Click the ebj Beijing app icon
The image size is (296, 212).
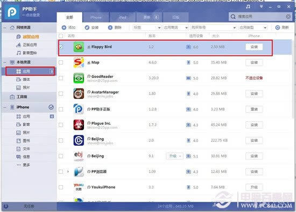point(79,156)
